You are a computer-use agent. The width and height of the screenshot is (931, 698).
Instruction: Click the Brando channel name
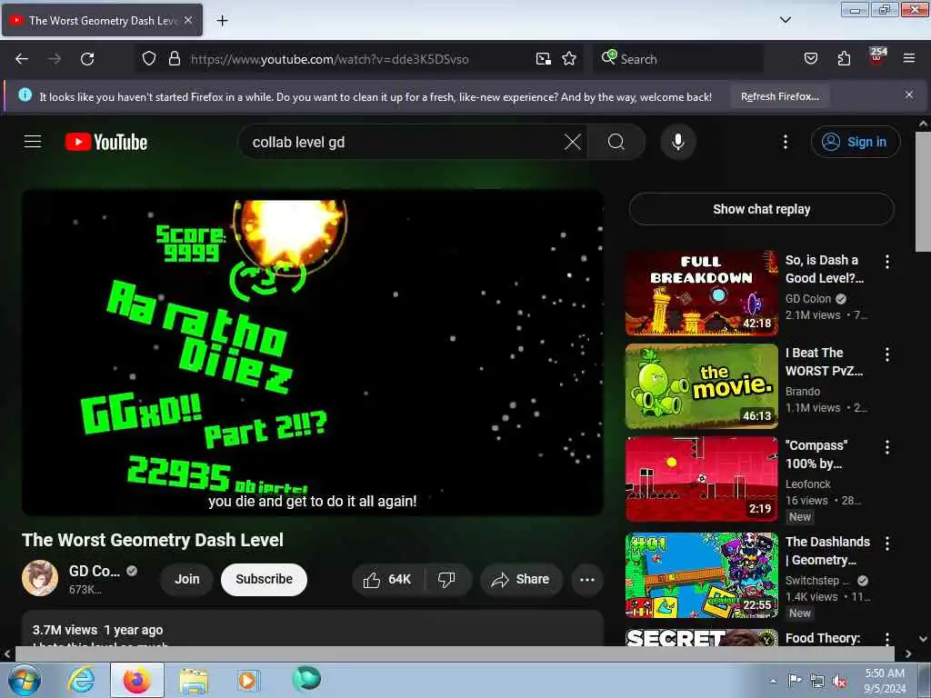tap(803, 391)
